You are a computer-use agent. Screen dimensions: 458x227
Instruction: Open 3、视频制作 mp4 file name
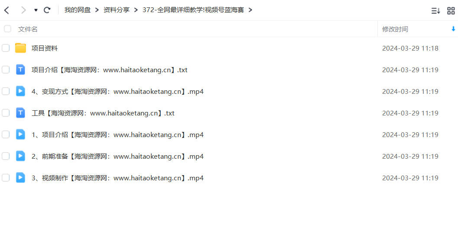117,178
